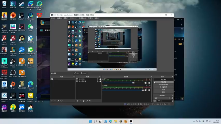This screenshot has width=221, height=124.
Task: Toggle visibility eye for window capture source
Action: (x=98, y=79)
